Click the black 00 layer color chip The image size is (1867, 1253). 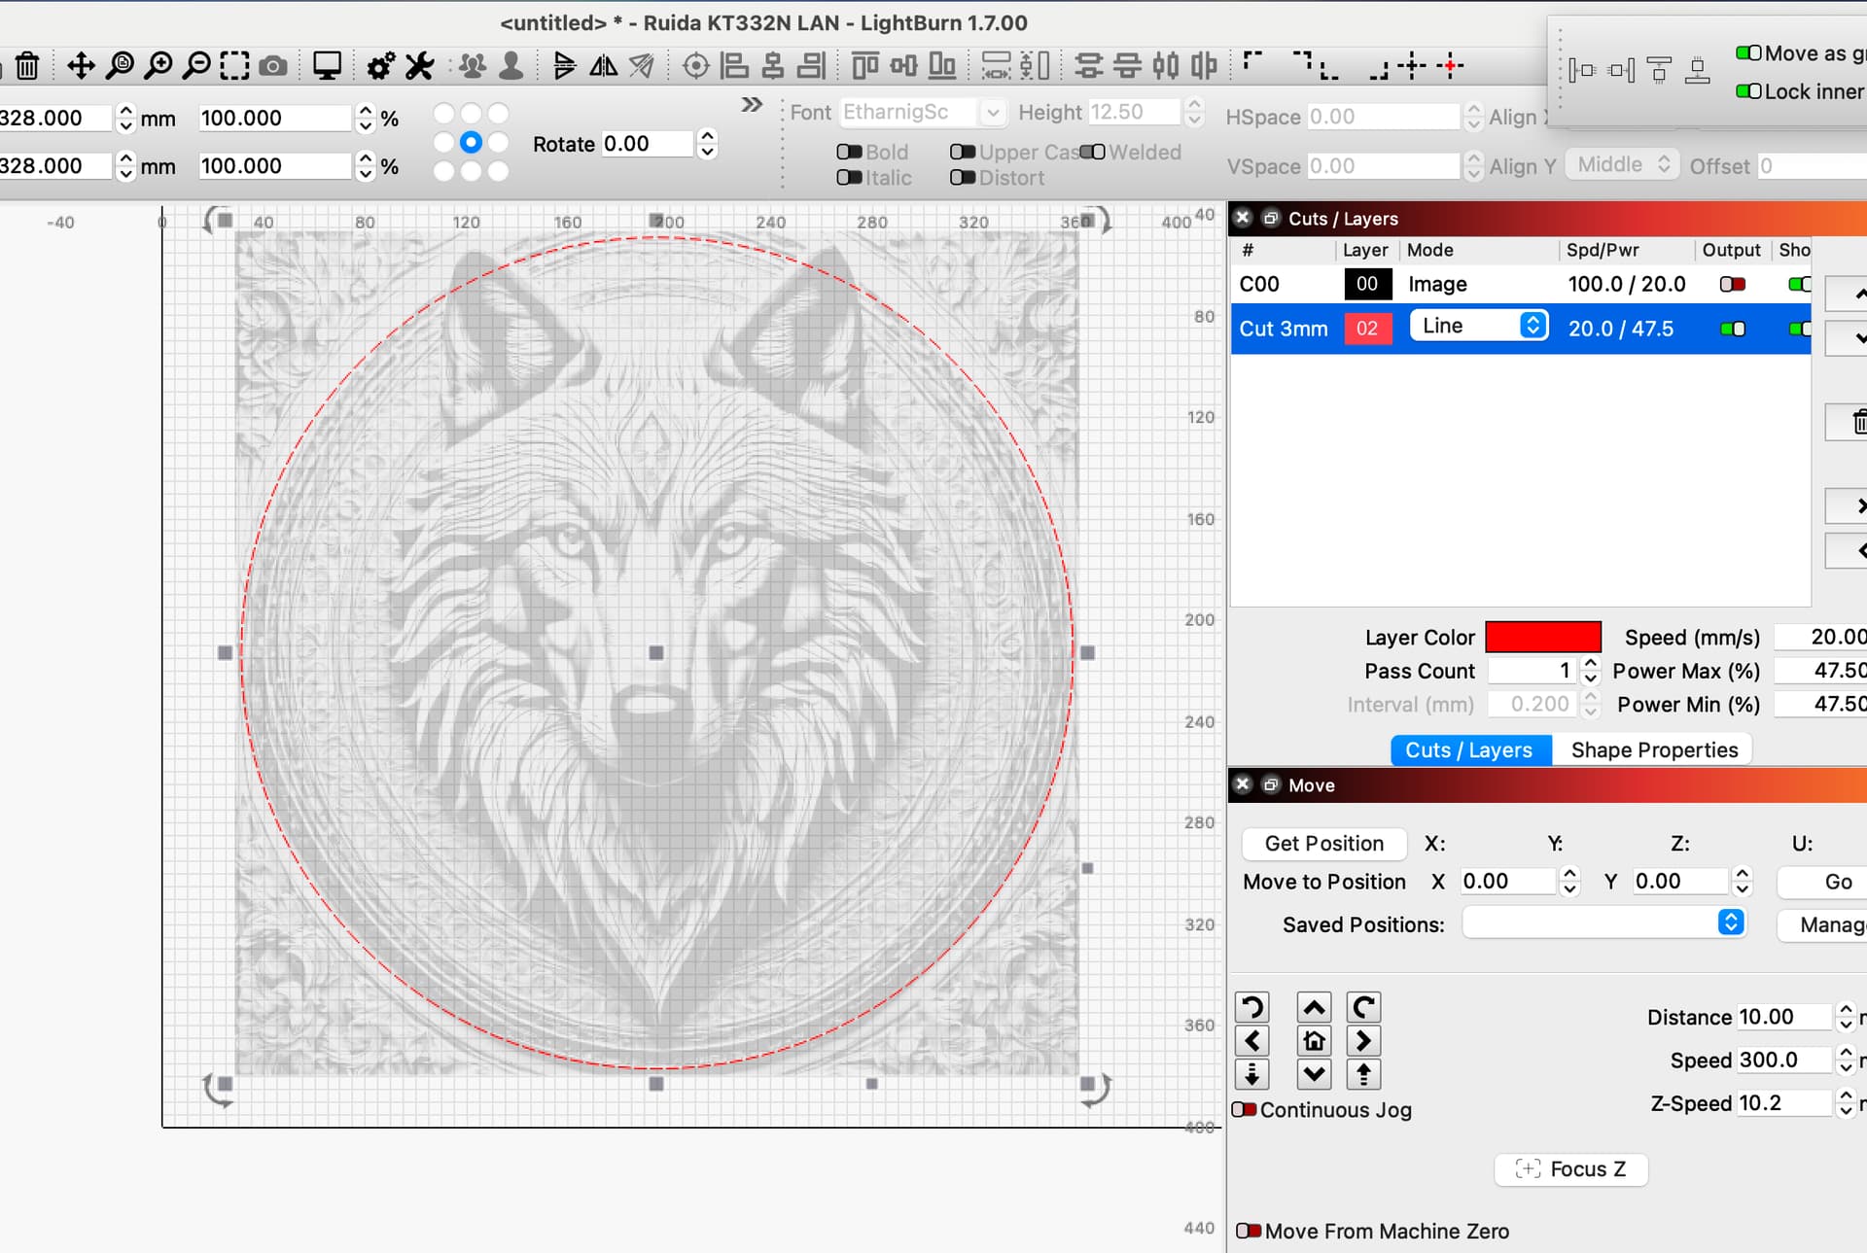1367,284
